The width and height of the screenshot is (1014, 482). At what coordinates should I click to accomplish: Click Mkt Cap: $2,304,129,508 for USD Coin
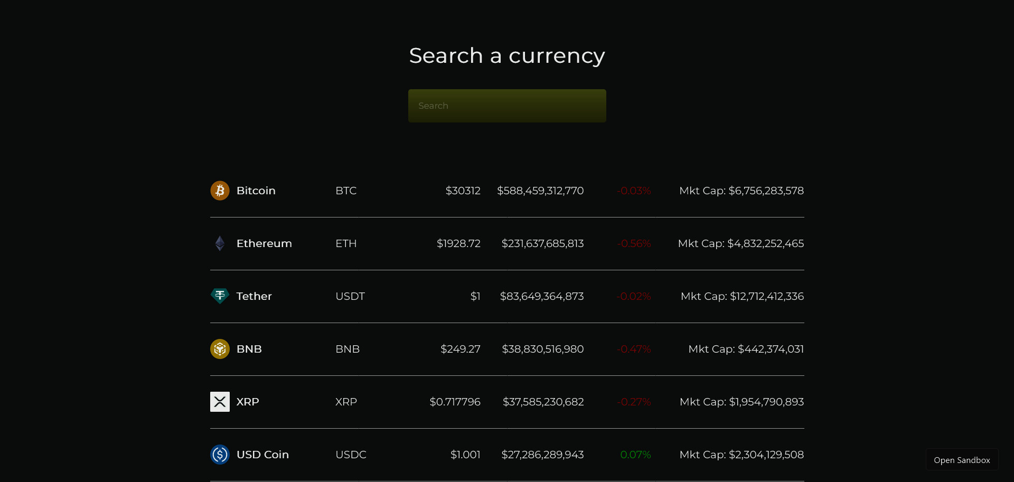pos(742,455)
